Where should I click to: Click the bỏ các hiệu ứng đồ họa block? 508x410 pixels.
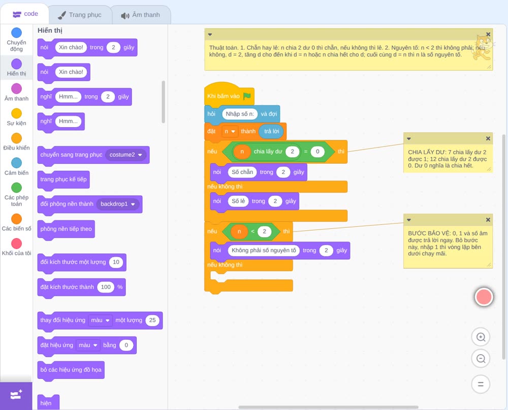71,370
